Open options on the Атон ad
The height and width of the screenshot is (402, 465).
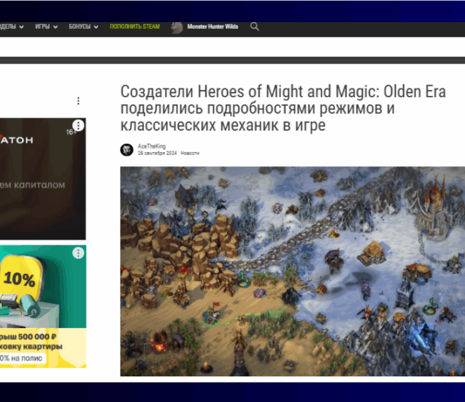pyautogui.click(x=79, y=126)
